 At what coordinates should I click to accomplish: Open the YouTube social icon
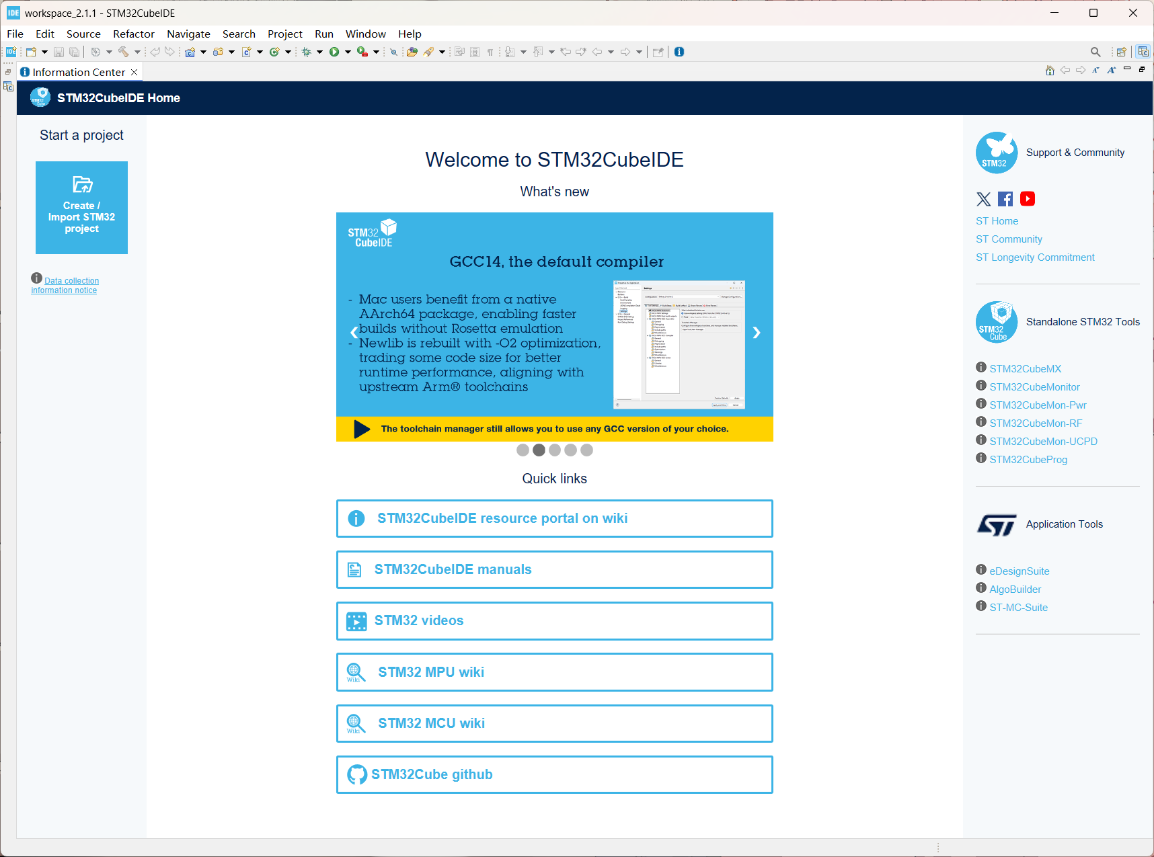click(x=1028, y=199)
